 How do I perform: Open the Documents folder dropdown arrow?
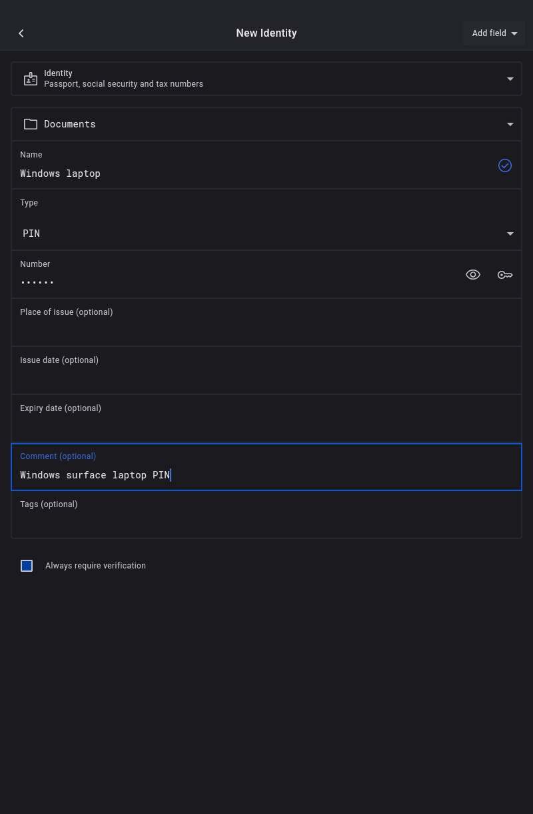510,124
